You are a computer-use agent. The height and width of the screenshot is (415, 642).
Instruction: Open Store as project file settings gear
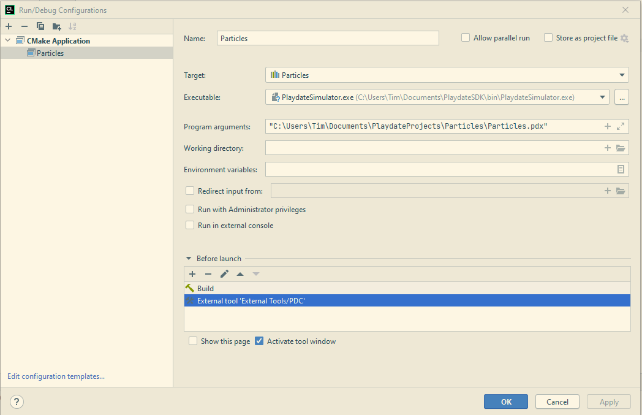(624, 38)
